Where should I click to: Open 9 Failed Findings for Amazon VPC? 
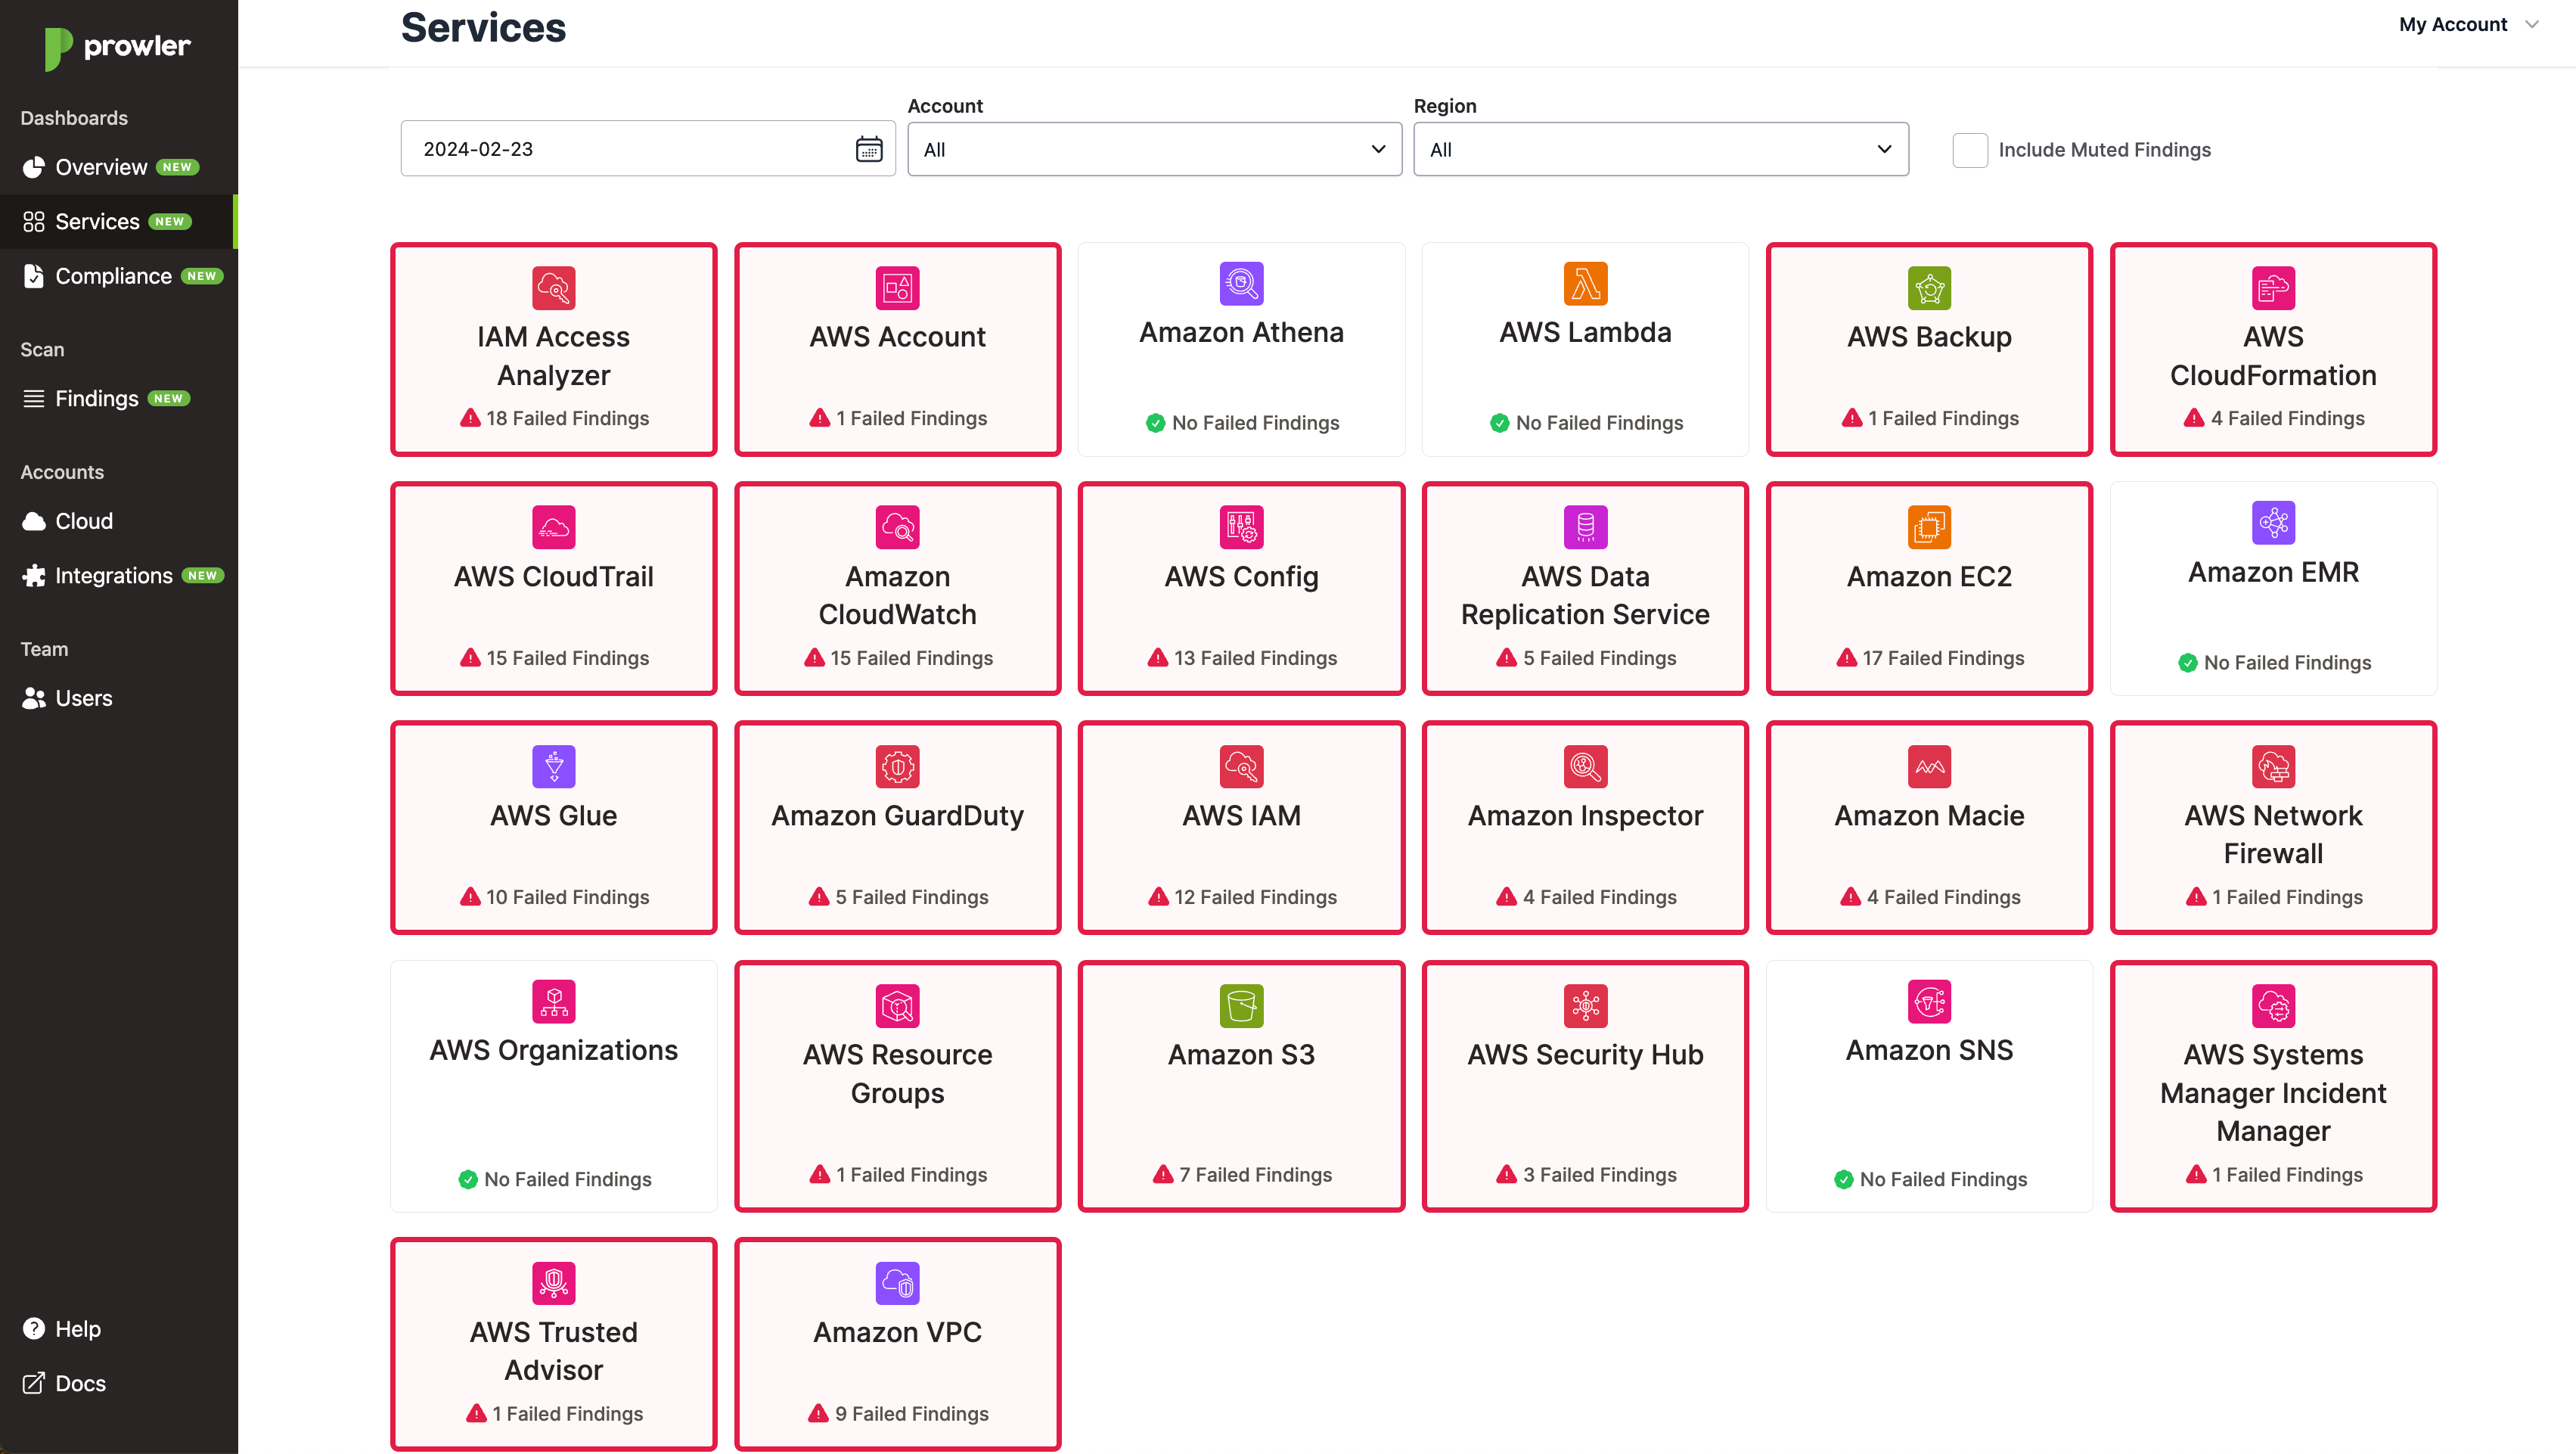[897, 1414]
